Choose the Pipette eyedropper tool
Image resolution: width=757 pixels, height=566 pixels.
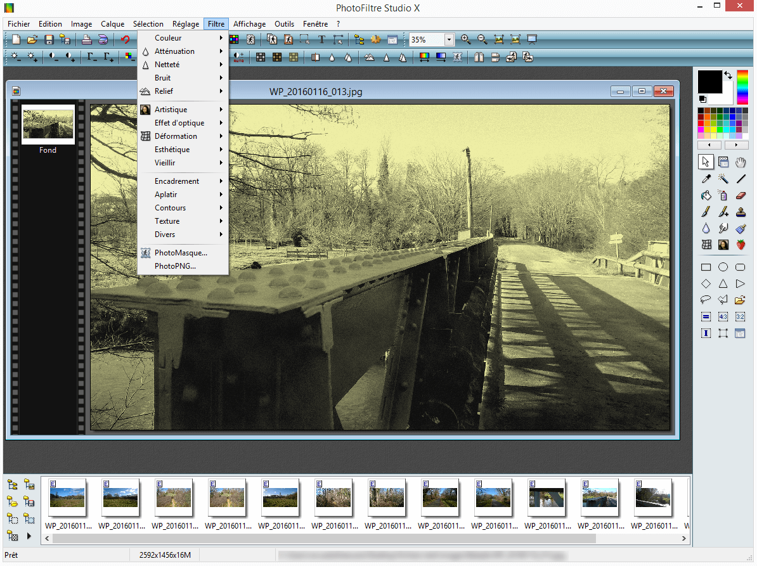[706, 179]
